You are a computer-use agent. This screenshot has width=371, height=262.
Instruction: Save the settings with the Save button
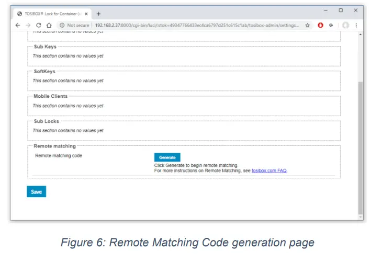(37, 191)
